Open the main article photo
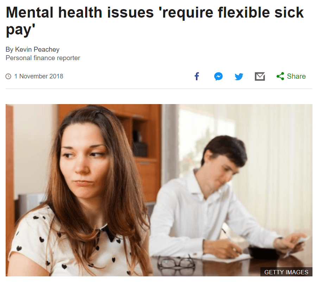Screen dimensions: 316x282 click(x=159, y=190)
